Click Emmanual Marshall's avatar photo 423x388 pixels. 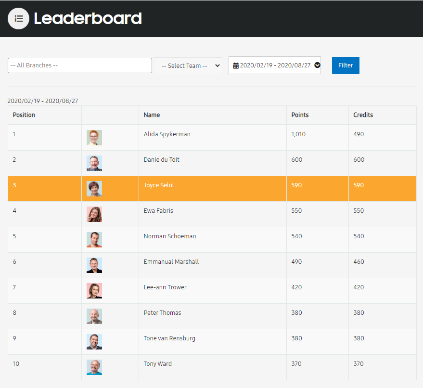94,265
